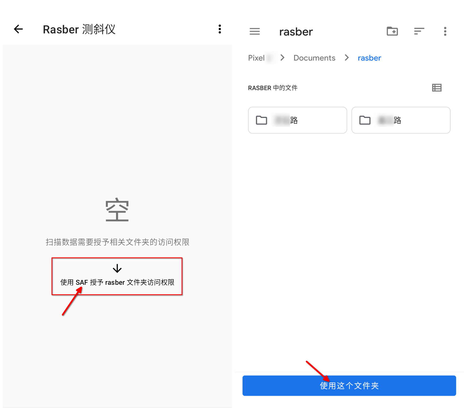
Task: Create a new folder with the folder-plus icon
Action: point(392,31)
